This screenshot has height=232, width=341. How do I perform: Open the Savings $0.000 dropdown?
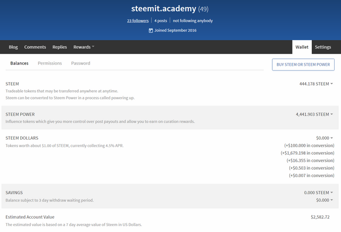[x=324, y=200]
